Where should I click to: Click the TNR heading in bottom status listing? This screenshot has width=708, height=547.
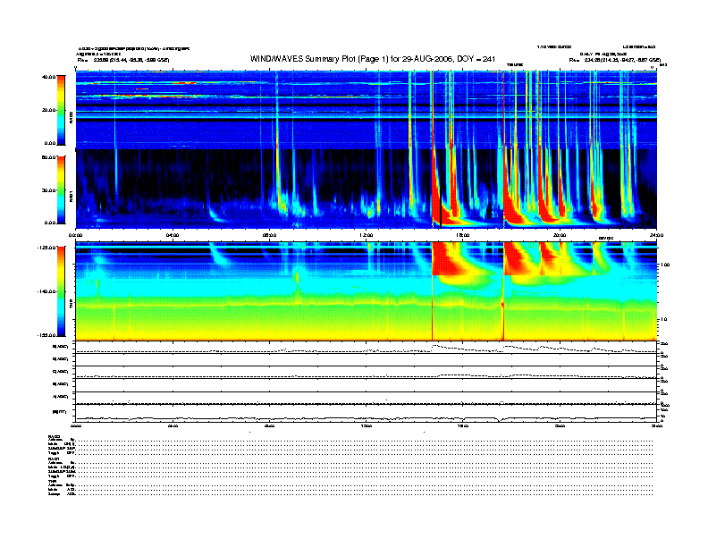tap(52, 481)
